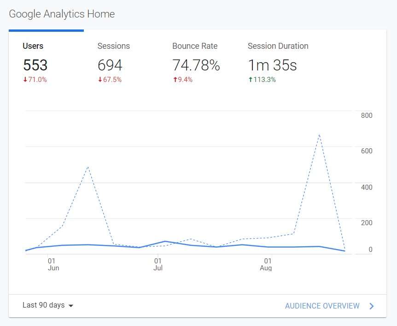Click the 1m 35s duration value

[x=272, y=65]
